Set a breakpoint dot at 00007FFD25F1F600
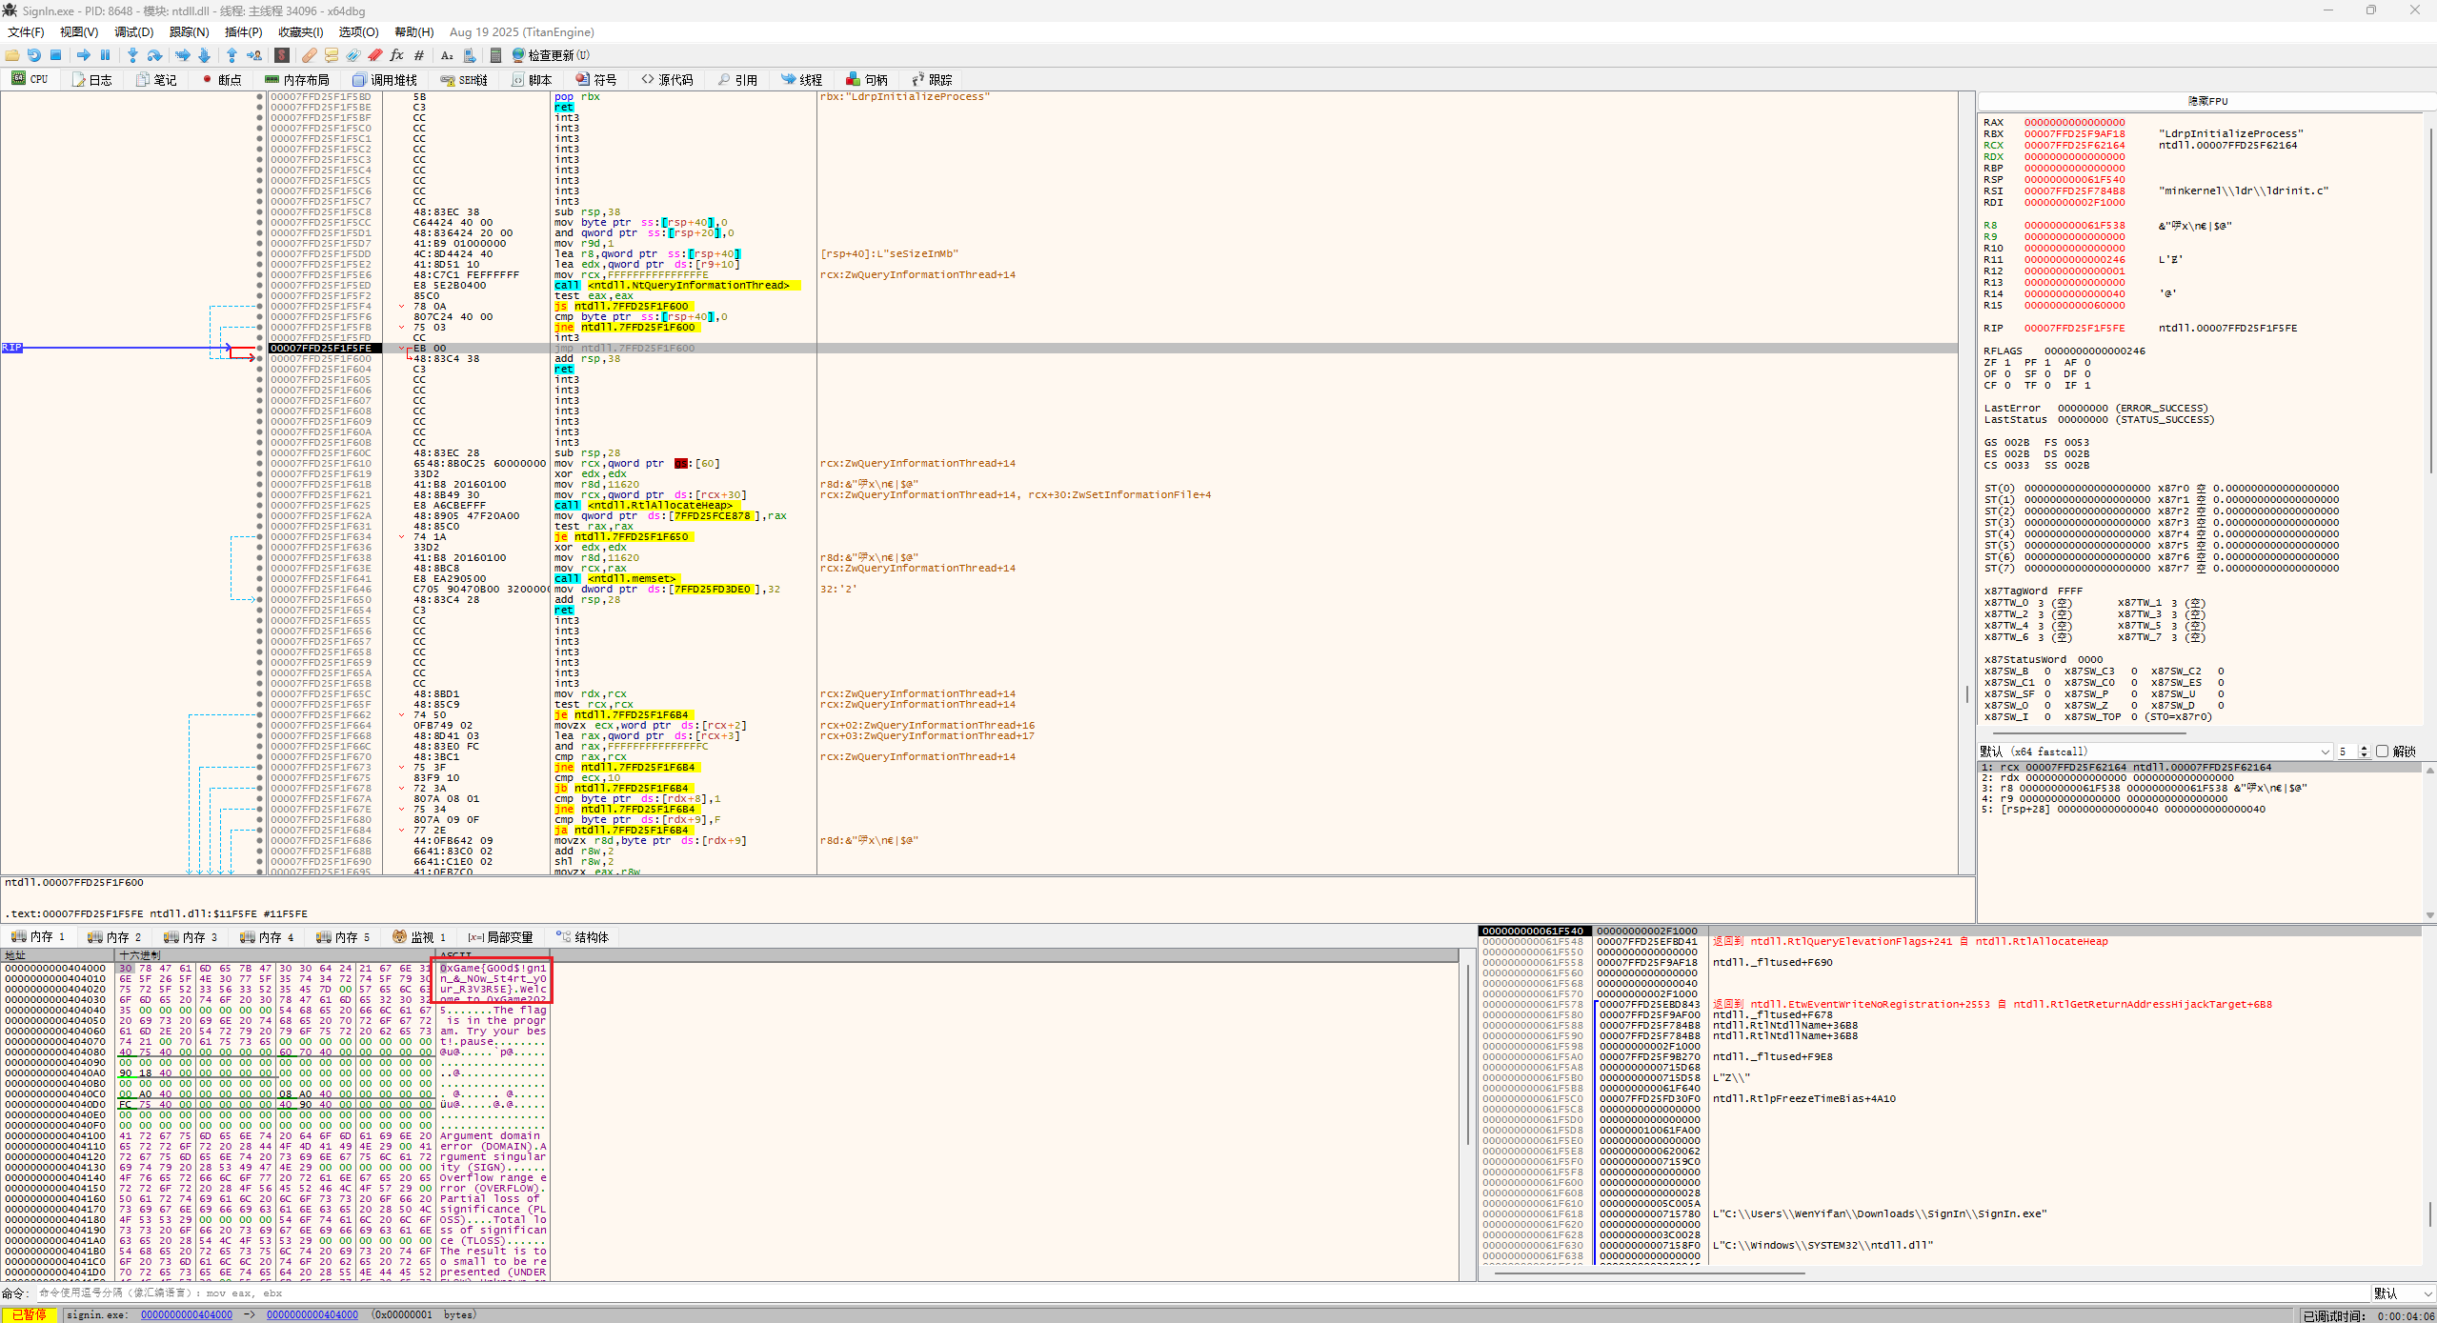2437x1323 pixels. pyautogui.click(x=260, y=358)
